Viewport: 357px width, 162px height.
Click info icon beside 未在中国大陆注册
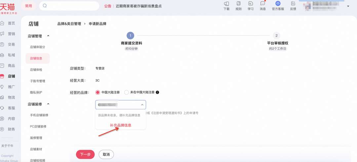(x=157, y=92)
